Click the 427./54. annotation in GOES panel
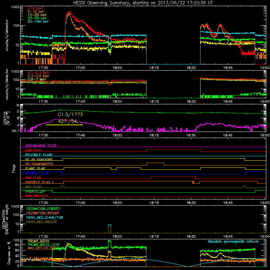Screen dimensions: 270x270 tap(68, 121)
